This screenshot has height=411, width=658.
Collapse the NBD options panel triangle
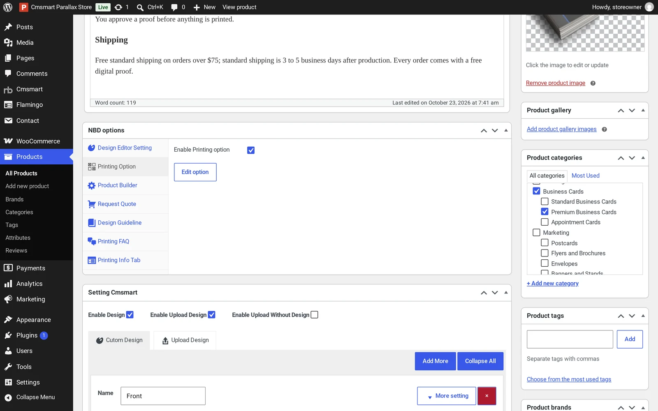(506, 130)
